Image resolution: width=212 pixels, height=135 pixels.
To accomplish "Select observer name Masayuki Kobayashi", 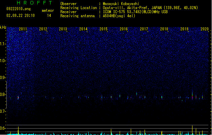I will coord(121,4).
